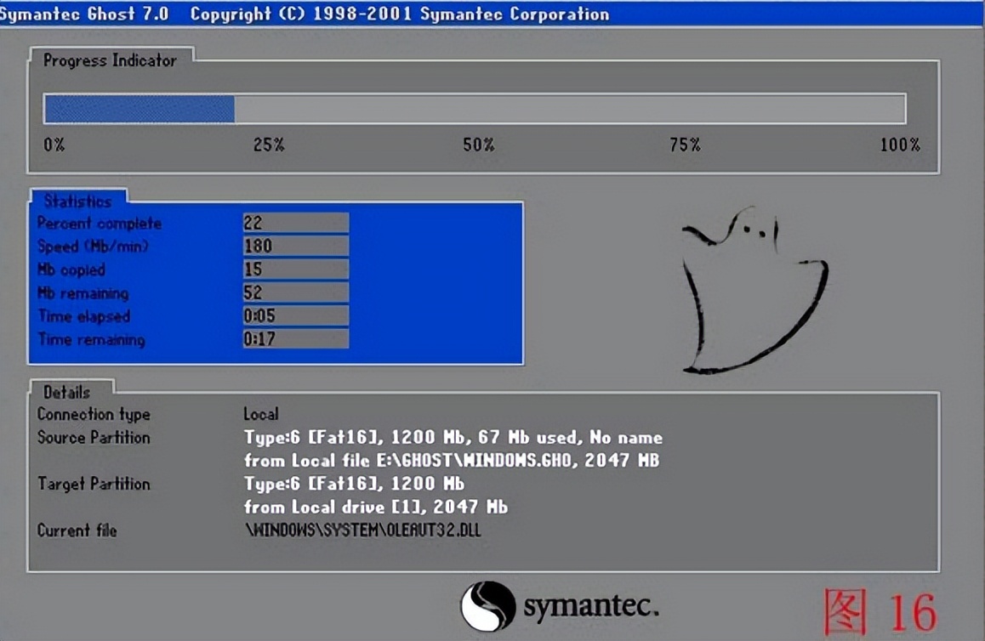Click the 25% progress scale label
The width and height of the screenshot is (985, 641).
point(269,145)
